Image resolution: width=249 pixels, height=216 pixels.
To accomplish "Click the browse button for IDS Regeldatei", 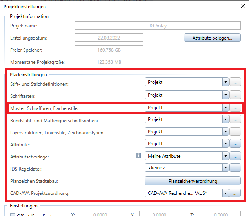I will point(235,168).
